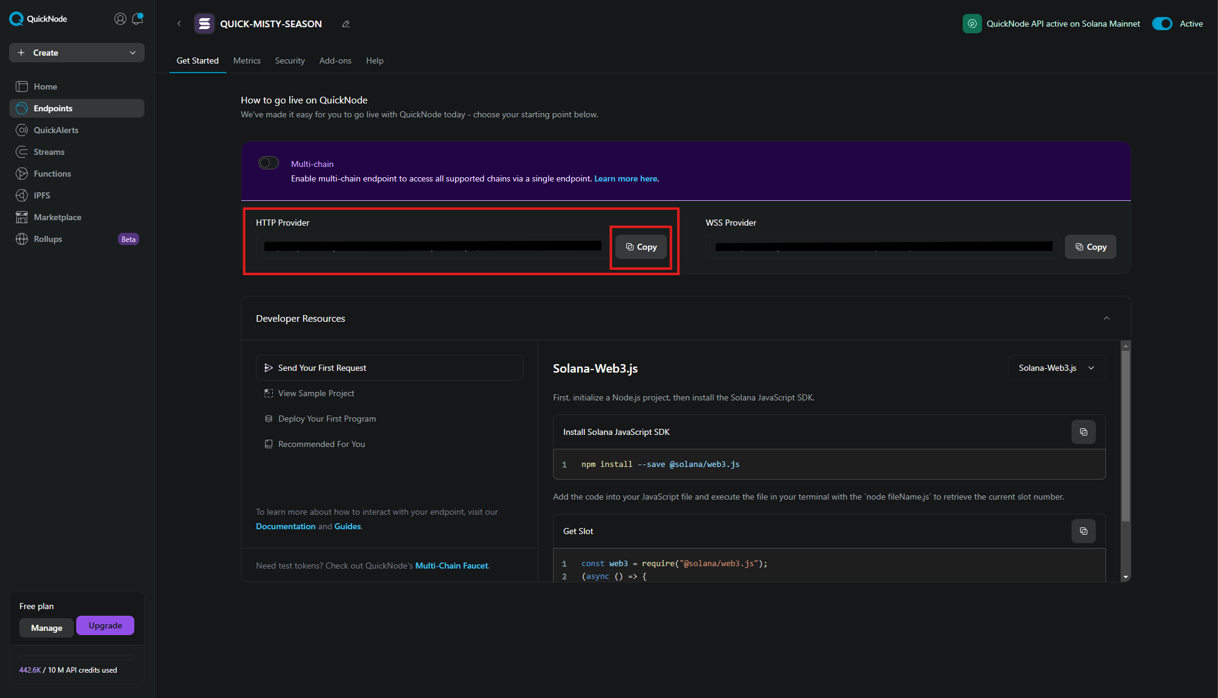The image size is (1218, 698).
Task: Click the Deploy Your First Program icon
Action: 269,419
